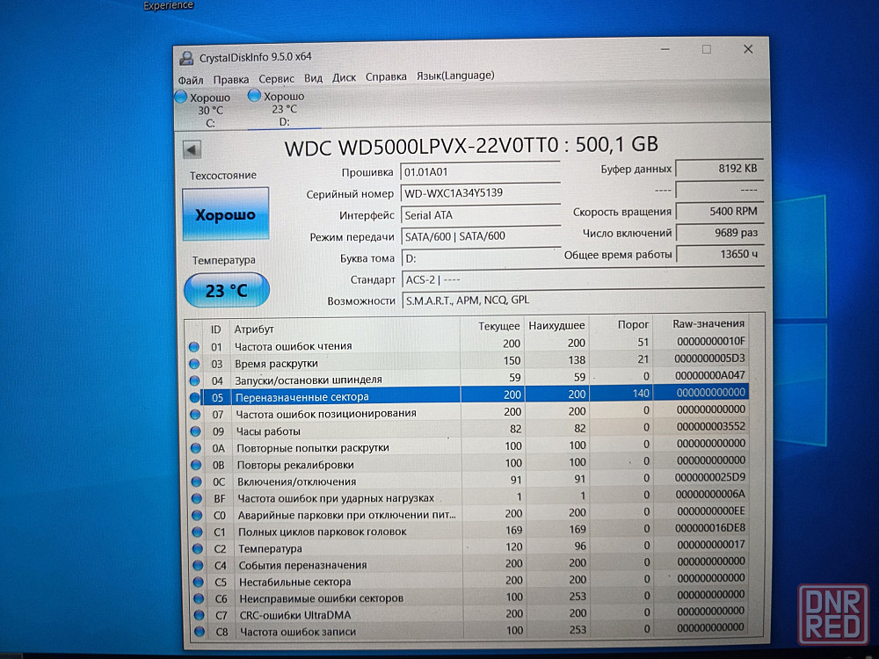879x659 pixels.
Task: Select the row Переназначенные сектора
Action: [x=469, y=395]
